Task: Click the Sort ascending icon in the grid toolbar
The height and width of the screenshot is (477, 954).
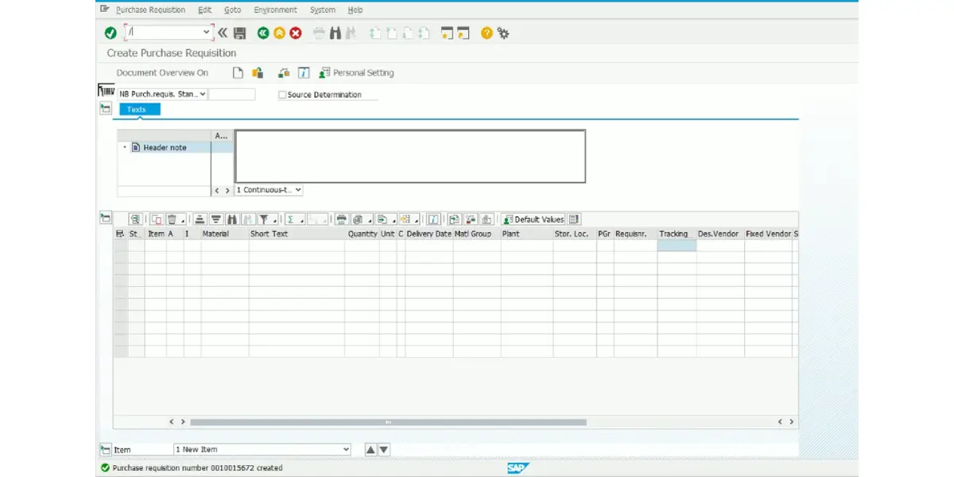Action: [200, 219]
